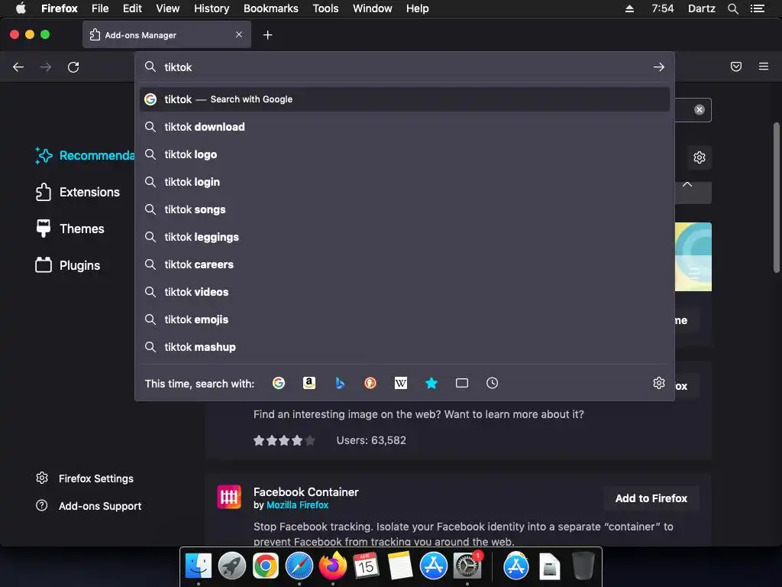Screen dimensions: 782x587
Task: Click the address bar containing tiktok
Action: pyautogui.click(x=404, y=67)
